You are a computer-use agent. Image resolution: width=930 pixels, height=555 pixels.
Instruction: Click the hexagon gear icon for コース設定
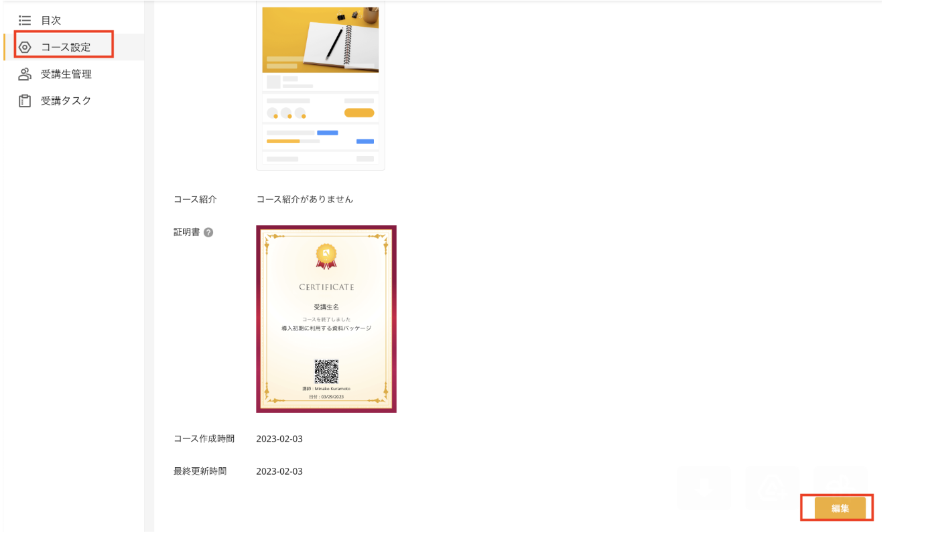(25, 48)
